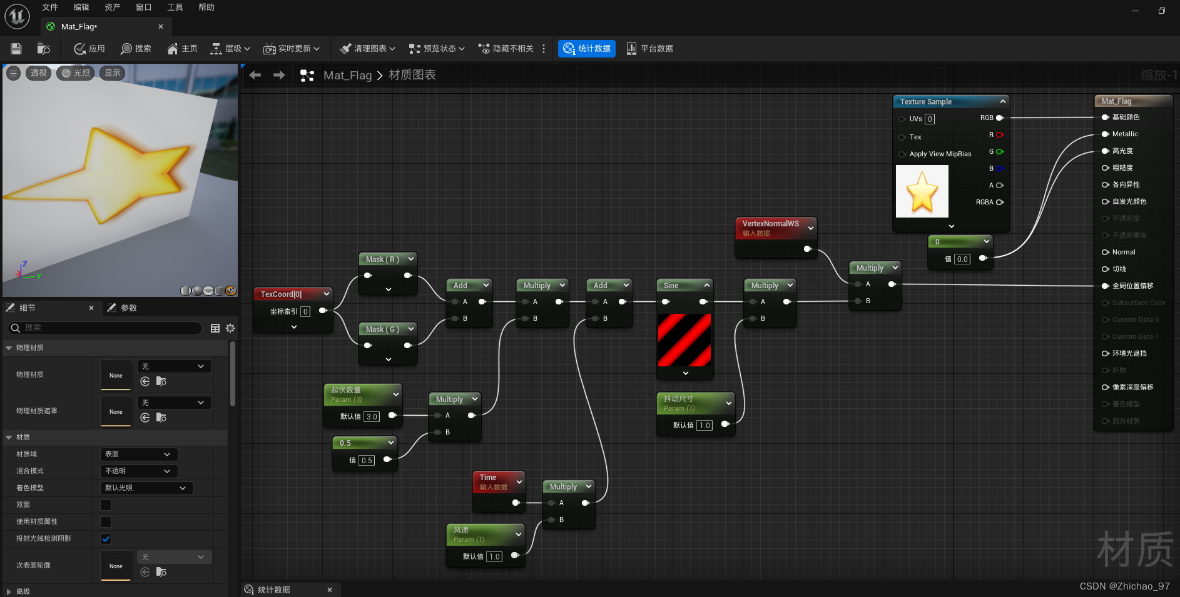Close the bottom Stats (统计数据) panel tab

(330, 589)
